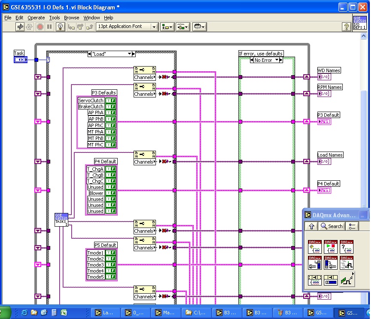The width and height of the screenshot is (381, 319).
Task: Click the Step Over toolbar button
Action: [80, 27]
